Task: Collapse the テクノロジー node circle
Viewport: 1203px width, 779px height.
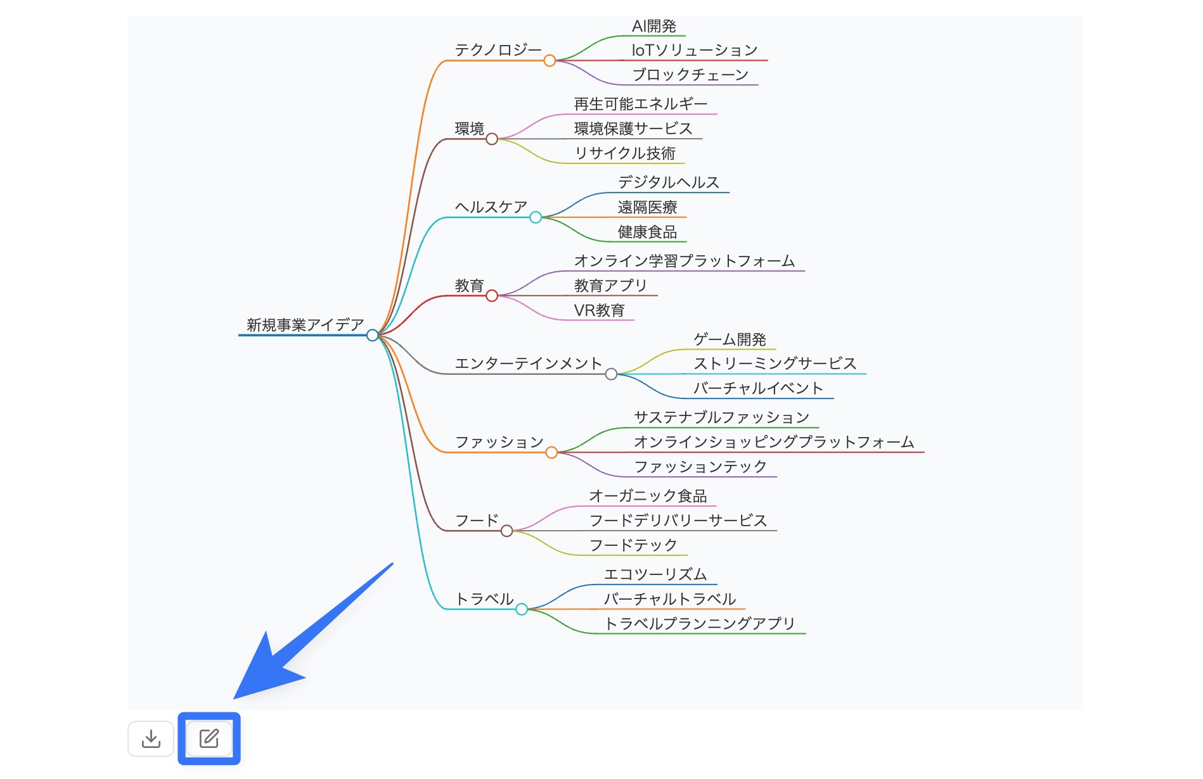Action: [550, 61]
